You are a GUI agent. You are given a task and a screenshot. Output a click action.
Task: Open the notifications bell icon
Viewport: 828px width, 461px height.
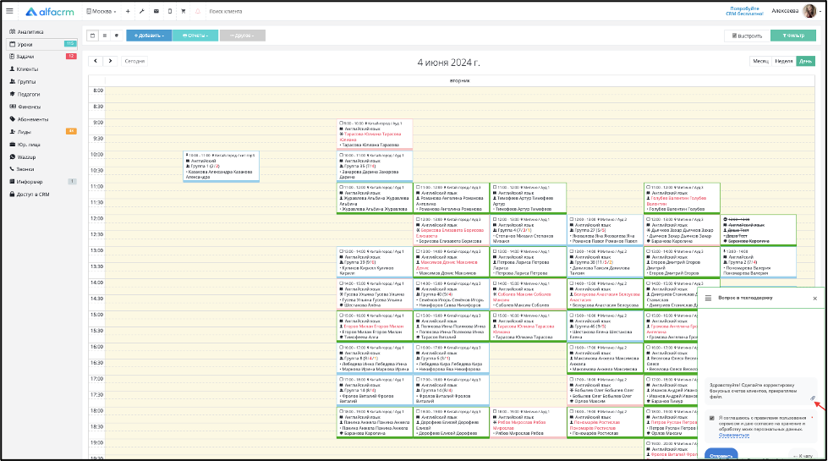[x=198, y=11]
